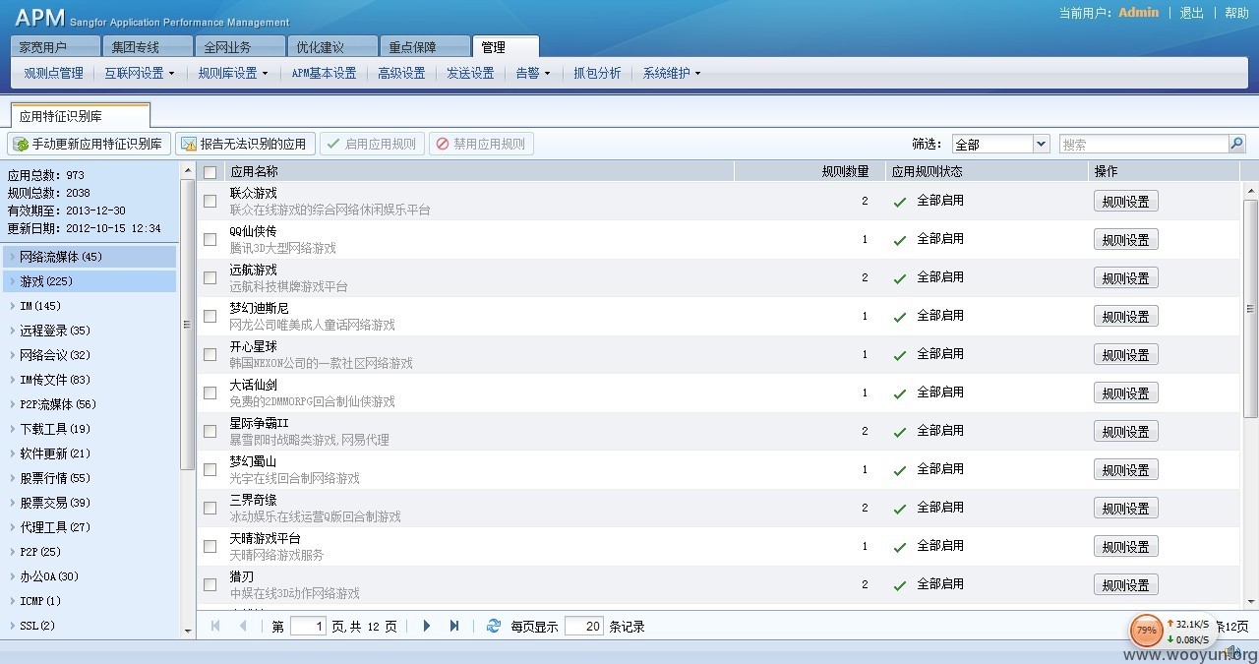Click the 启用应用规则 button
This screenshot has height=664, width=1259.
click(x=373, y=144)
